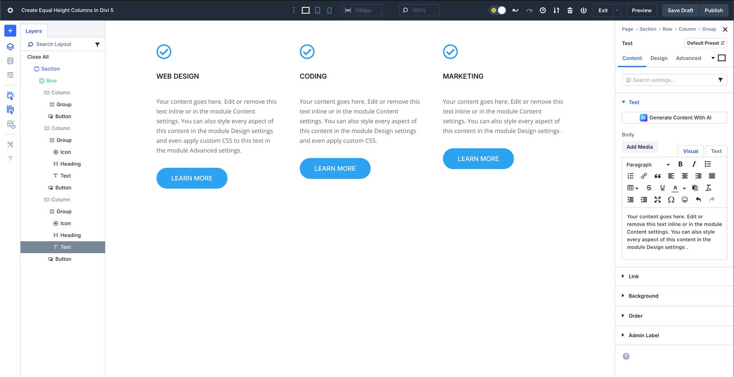Click the insert link chain icon
Image resolution: width=734 pixels, height=377 pixels.
(x=644, y=176)
